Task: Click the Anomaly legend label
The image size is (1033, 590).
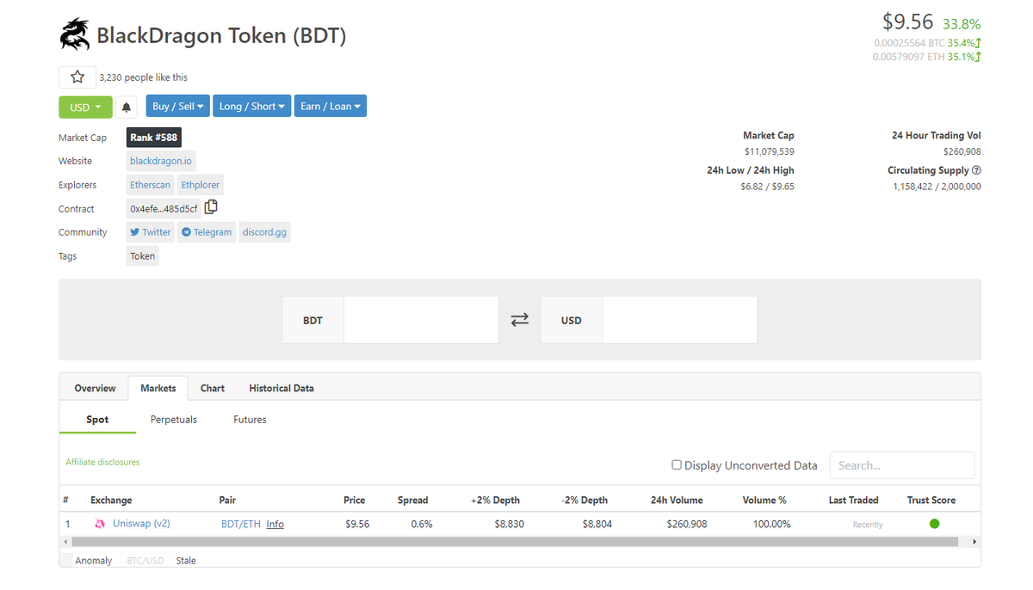Action: 94,561
